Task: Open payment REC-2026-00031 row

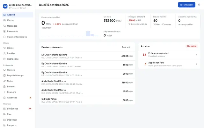Action: coord(87,83)
